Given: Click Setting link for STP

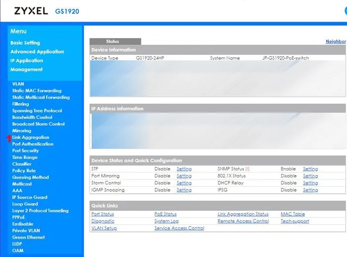Looking at the screenshot, I should click(x=184, y=169).
